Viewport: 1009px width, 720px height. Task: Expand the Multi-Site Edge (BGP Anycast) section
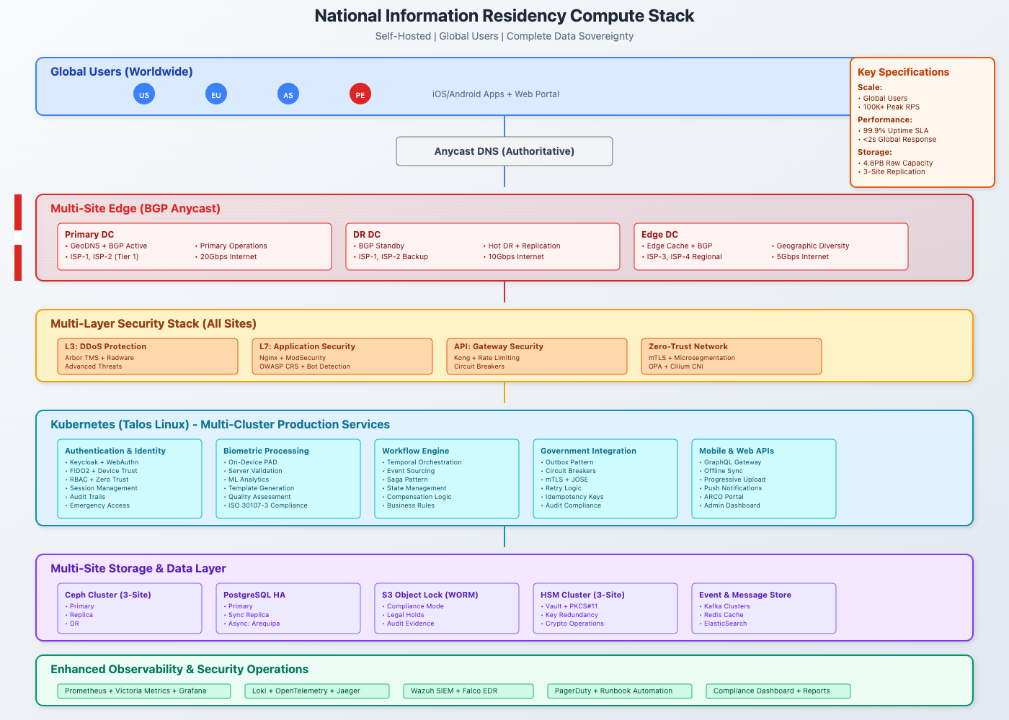pos(135,208)
